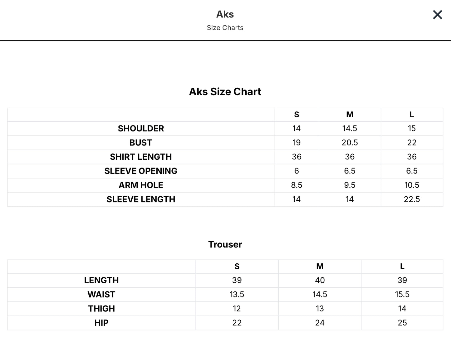Select the THIGH row label
This screenshot has width=451, height=347.
[x=101, y=309]
